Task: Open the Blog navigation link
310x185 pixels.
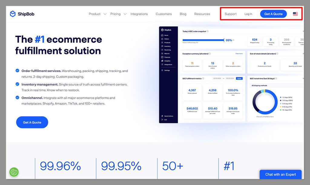Action: (183, 14)
